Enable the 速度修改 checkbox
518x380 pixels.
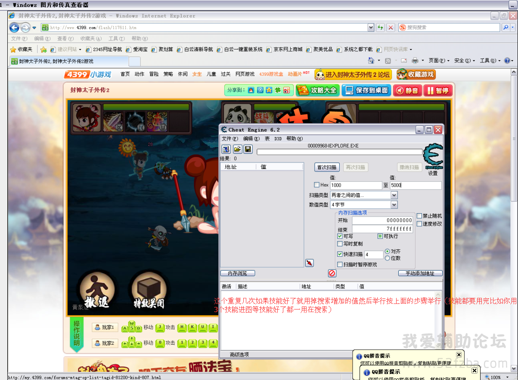[x=419, y=224]
